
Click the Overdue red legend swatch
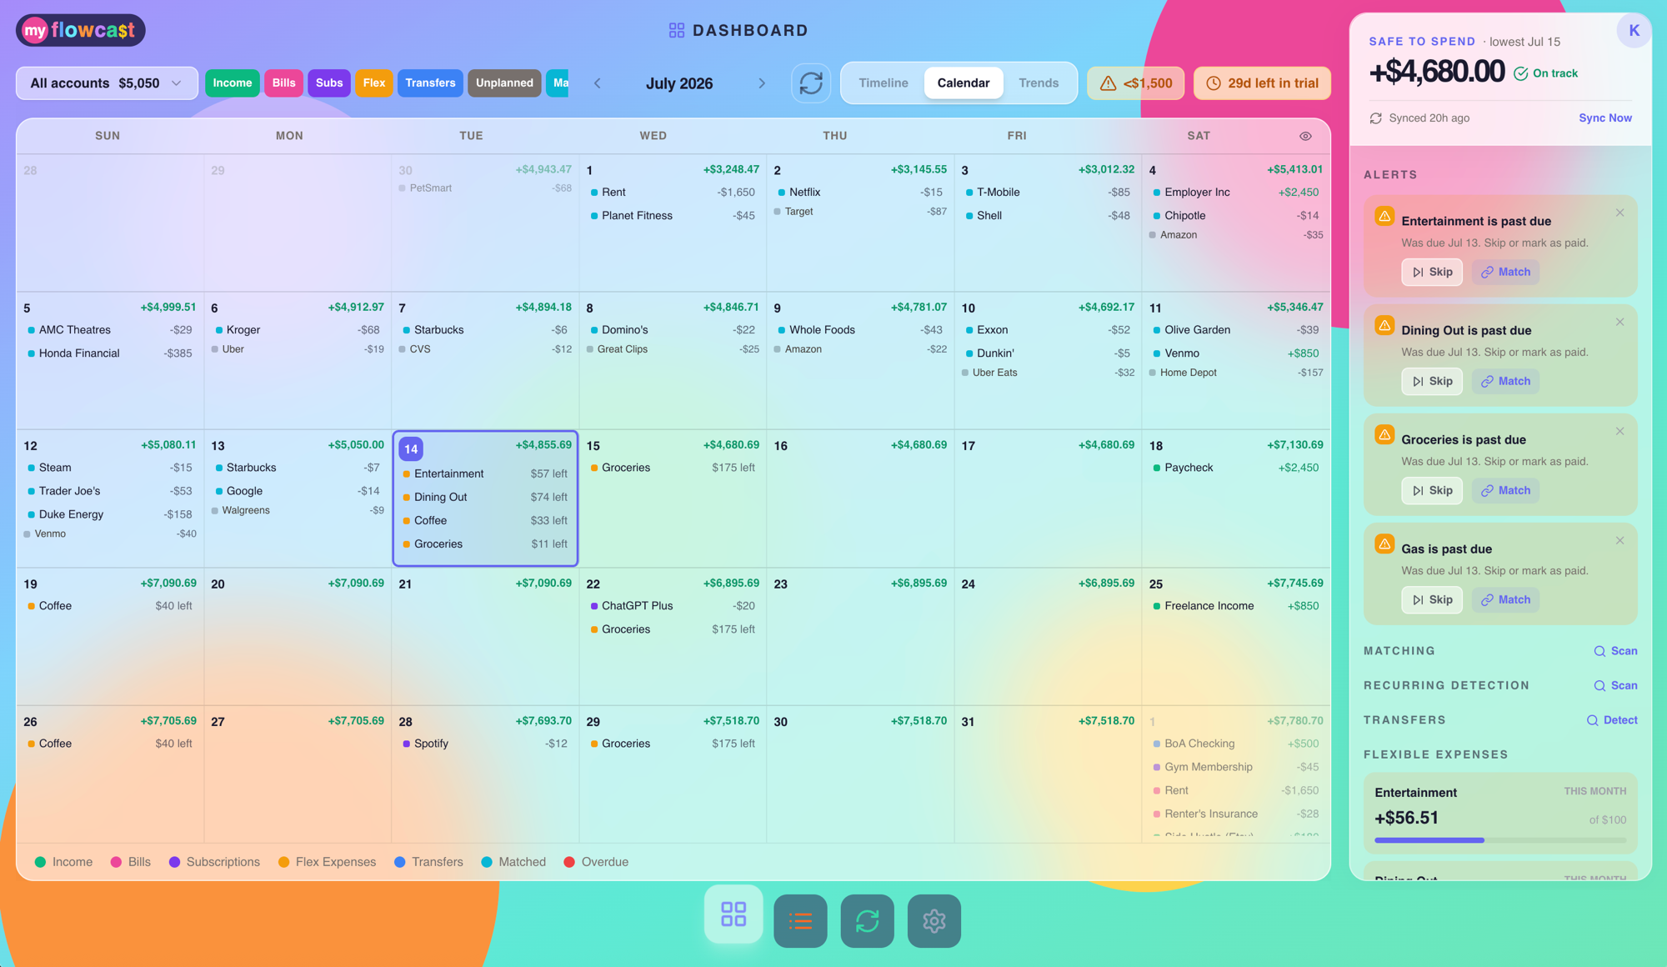tap(569, 862)
